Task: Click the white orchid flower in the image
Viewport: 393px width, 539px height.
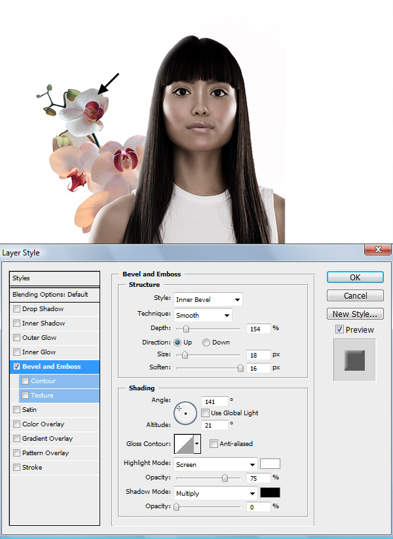Action: click(84, 112)
